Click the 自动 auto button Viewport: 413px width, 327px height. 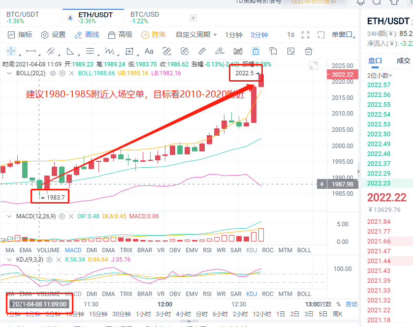351,304
